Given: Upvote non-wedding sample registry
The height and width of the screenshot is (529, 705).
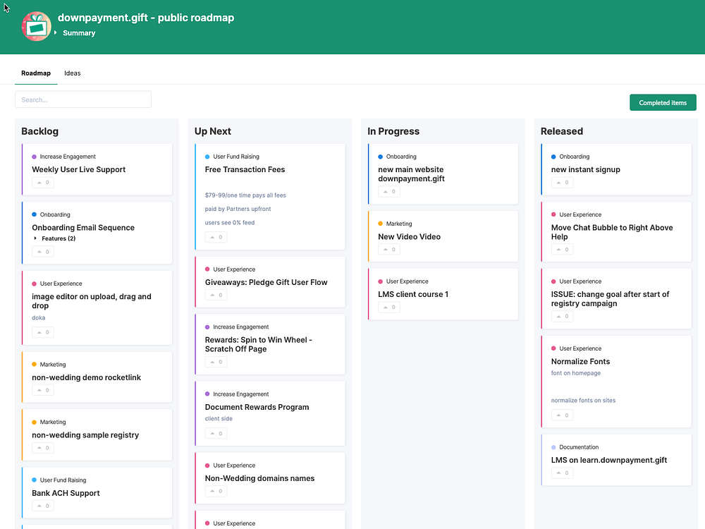Looking at the screenshot, I should 43,448.
